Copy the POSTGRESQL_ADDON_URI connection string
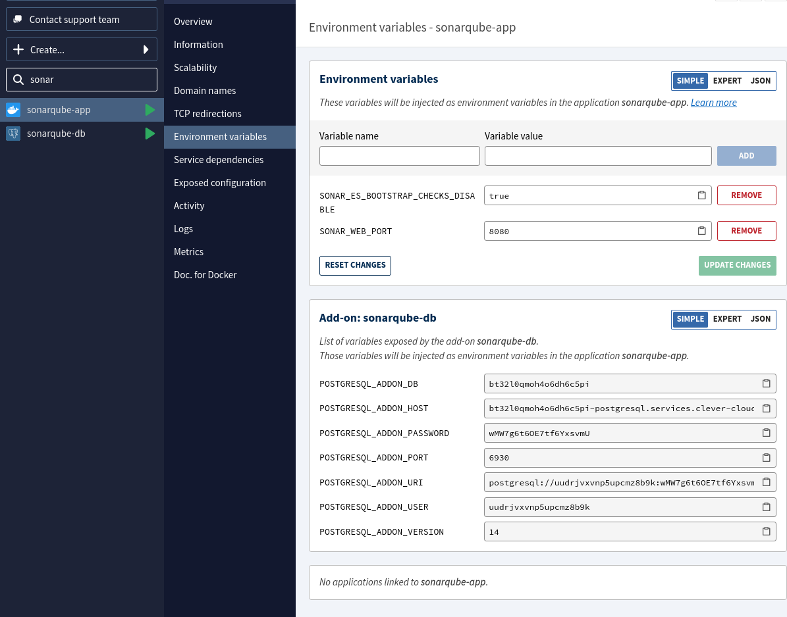The width and height of the screenshot is (787, 617). pyautogui.click(x=766, y=481)
